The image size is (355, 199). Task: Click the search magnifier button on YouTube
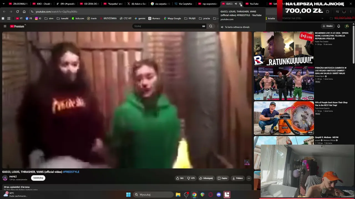pos(211,26)
